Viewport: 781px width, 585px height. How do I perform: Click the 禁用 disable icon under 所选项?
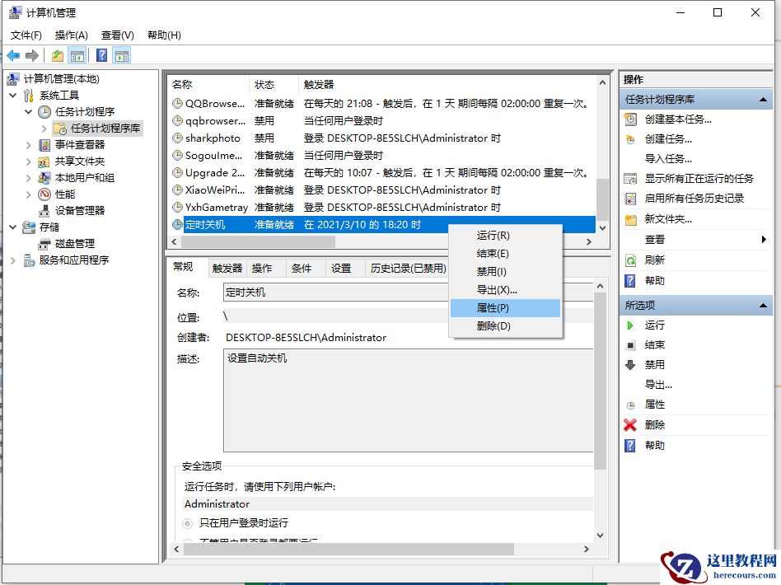tap(629, 363)
